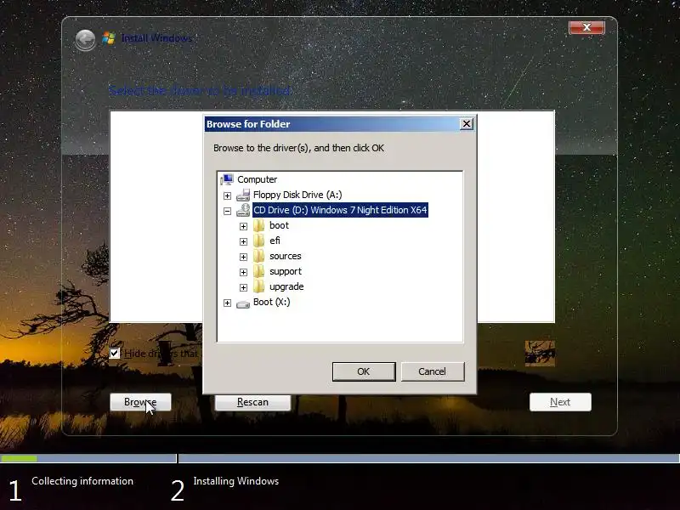Select the upgrade folder label
Viewport: 680px width, 510px height.
click(x=286, y=286)
